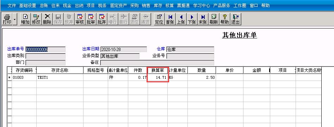This screenshot has width=334, height=127.
Task: Click the 打印 print toolbar icon
Action: [x=7, y=19]
